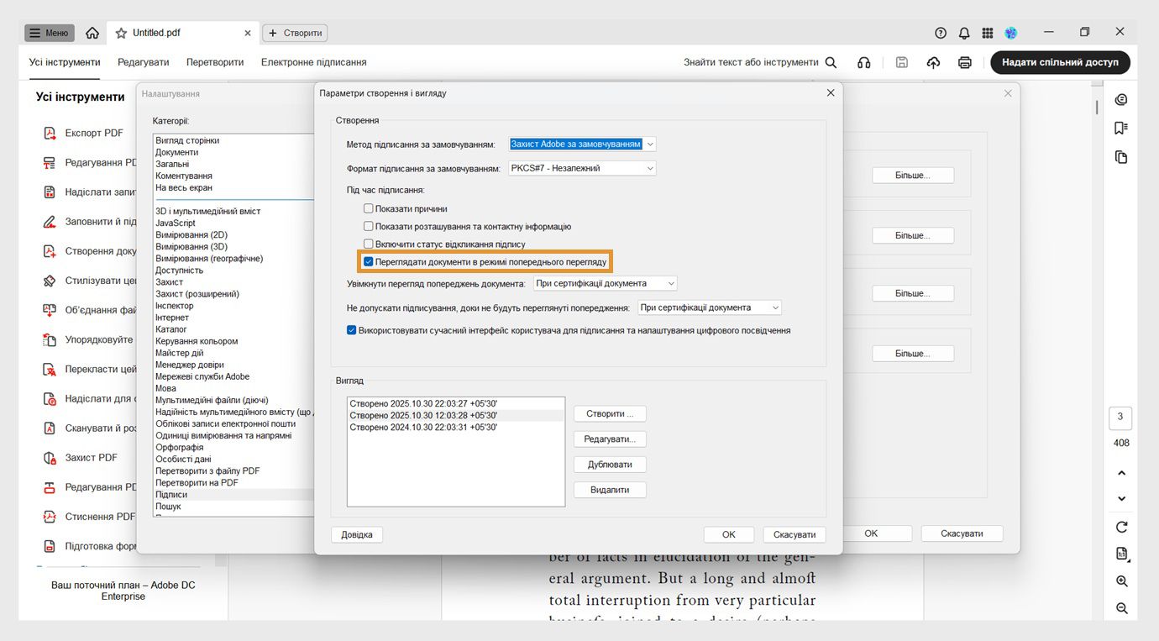Select the Стиснення PDF tool
1159x641 pixels.
90,517
